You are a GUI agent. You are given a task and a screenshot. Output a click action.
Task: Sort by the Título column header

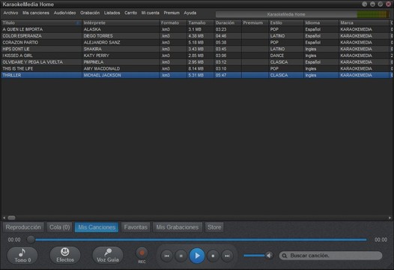coord(41,22)
